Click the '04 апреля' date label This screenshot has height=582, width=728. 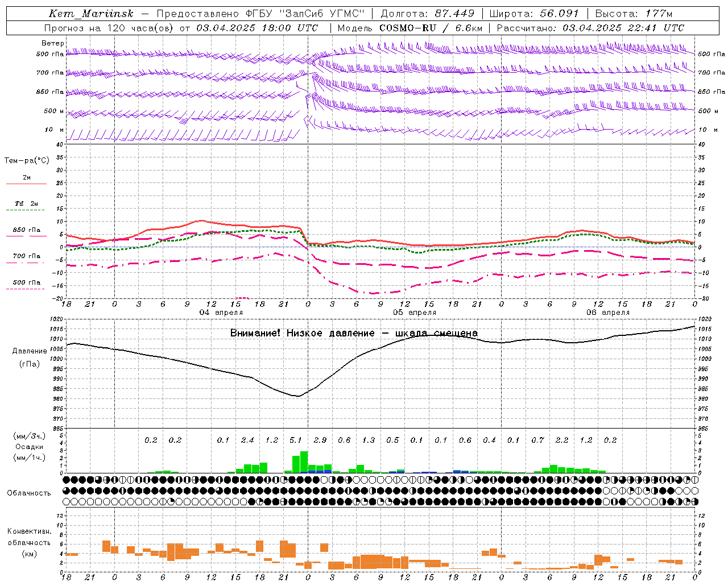click(x=221, y=313)
